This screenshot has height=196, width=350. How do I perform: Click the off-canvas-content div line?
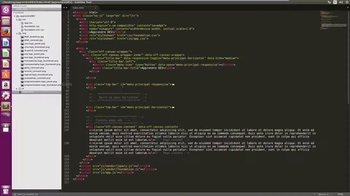click(x=132, y=127)
